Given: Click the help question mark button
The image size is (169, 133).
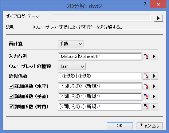Looking at the screenshot, I should click(145, 4).
